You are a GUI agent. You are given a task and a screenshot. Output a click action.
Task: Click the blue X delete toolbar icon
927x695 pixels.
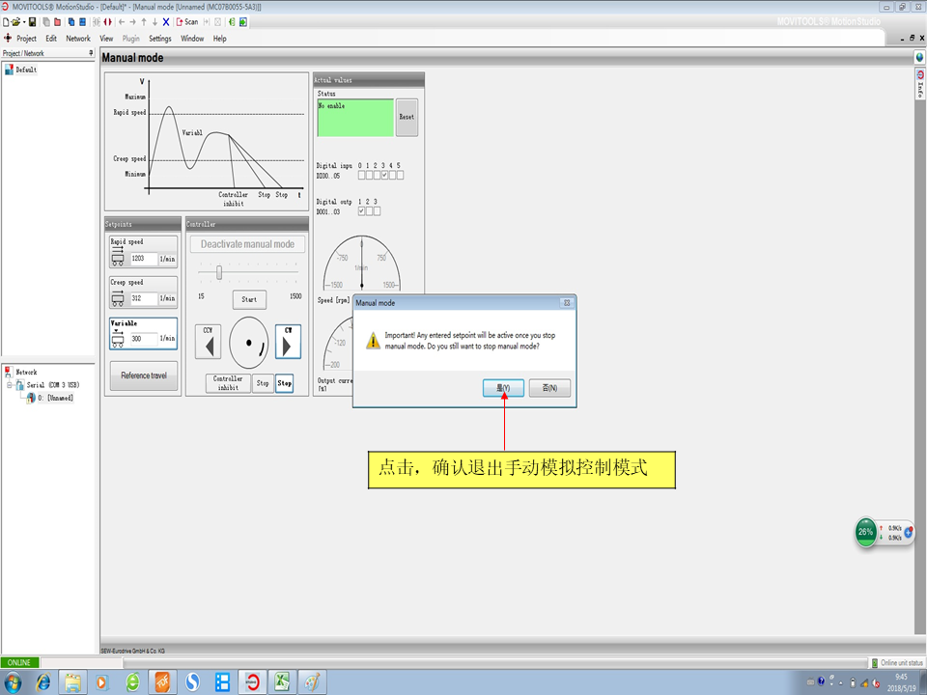[166, 21]
